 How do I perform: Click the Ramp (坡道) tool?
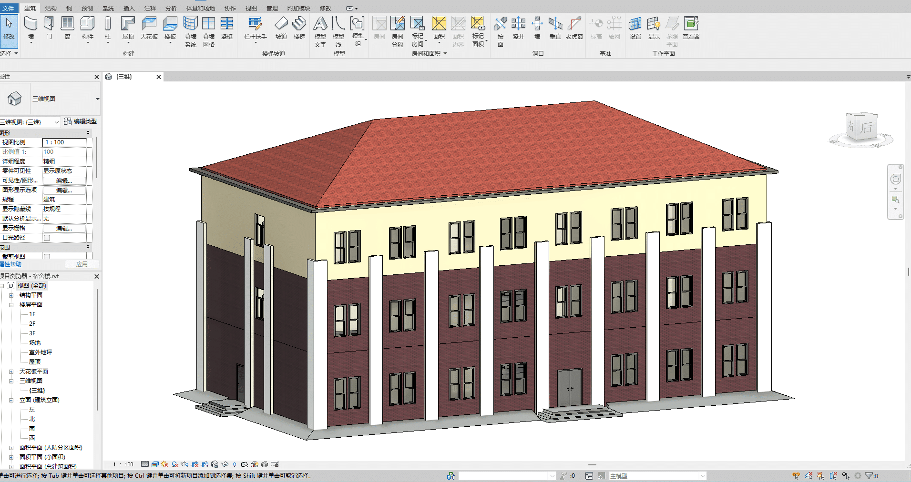coord(281,24)
